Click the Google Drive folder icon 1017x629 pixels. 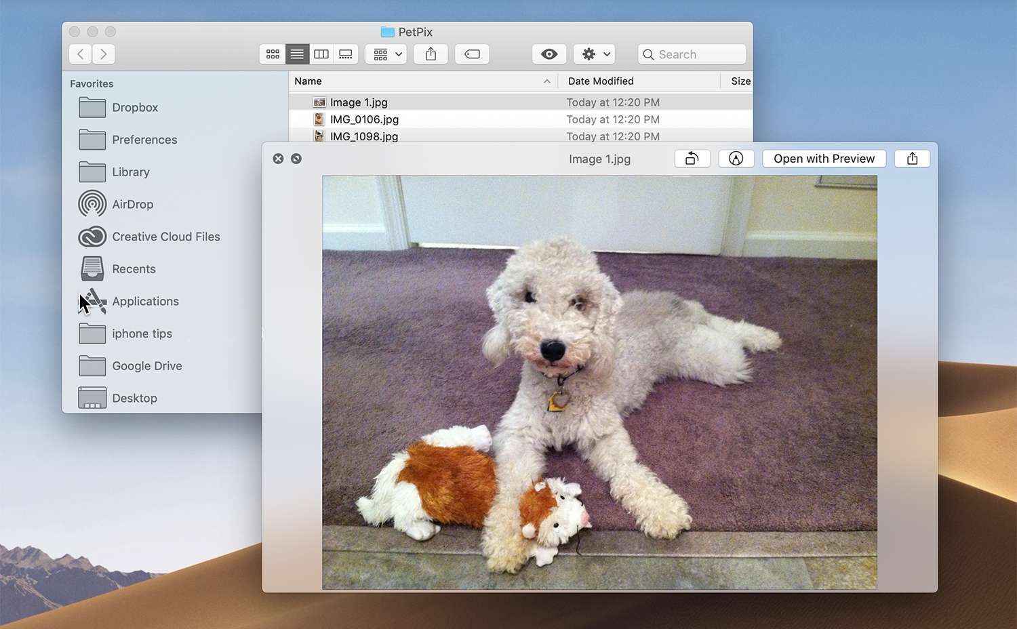[x=92, y=366]
